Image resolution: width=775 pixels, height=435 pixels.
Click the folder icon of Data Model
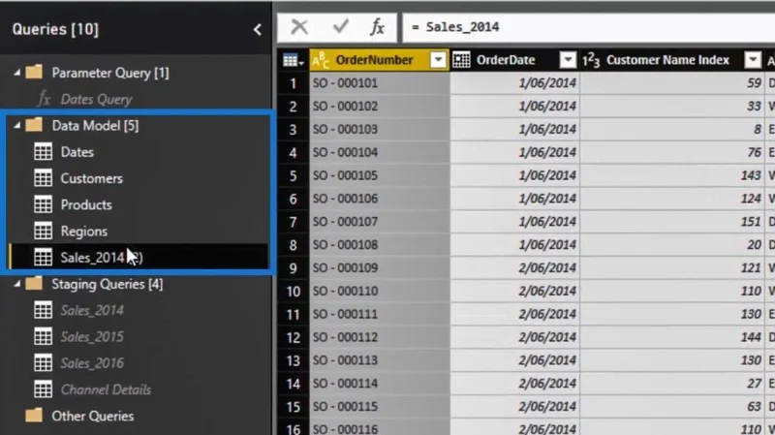[34, 125]
